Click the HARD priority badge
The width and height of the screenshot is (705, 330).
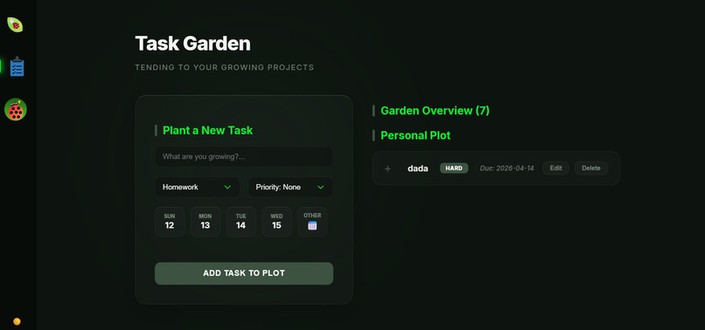point(454,168)
